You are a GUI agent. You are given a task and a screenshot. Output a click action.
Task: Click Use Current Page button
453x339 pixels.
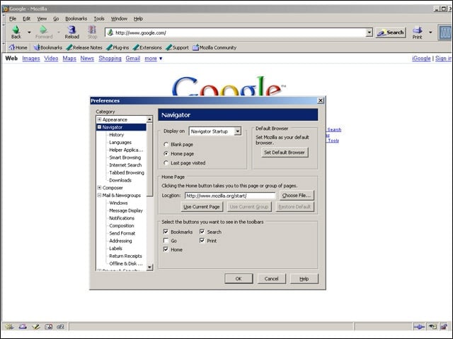coord(202,207)
